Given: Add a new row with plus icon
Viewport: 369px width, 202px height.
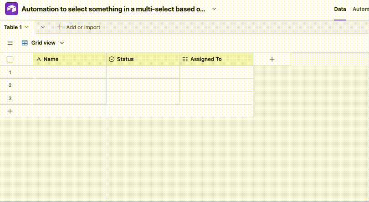Looking at the screenshot, I should tap(10, 111).
